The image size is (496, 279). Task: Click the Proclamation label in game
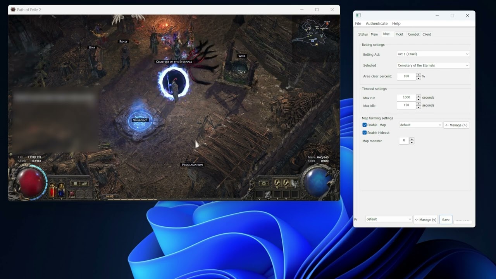[x=192, y=165]
